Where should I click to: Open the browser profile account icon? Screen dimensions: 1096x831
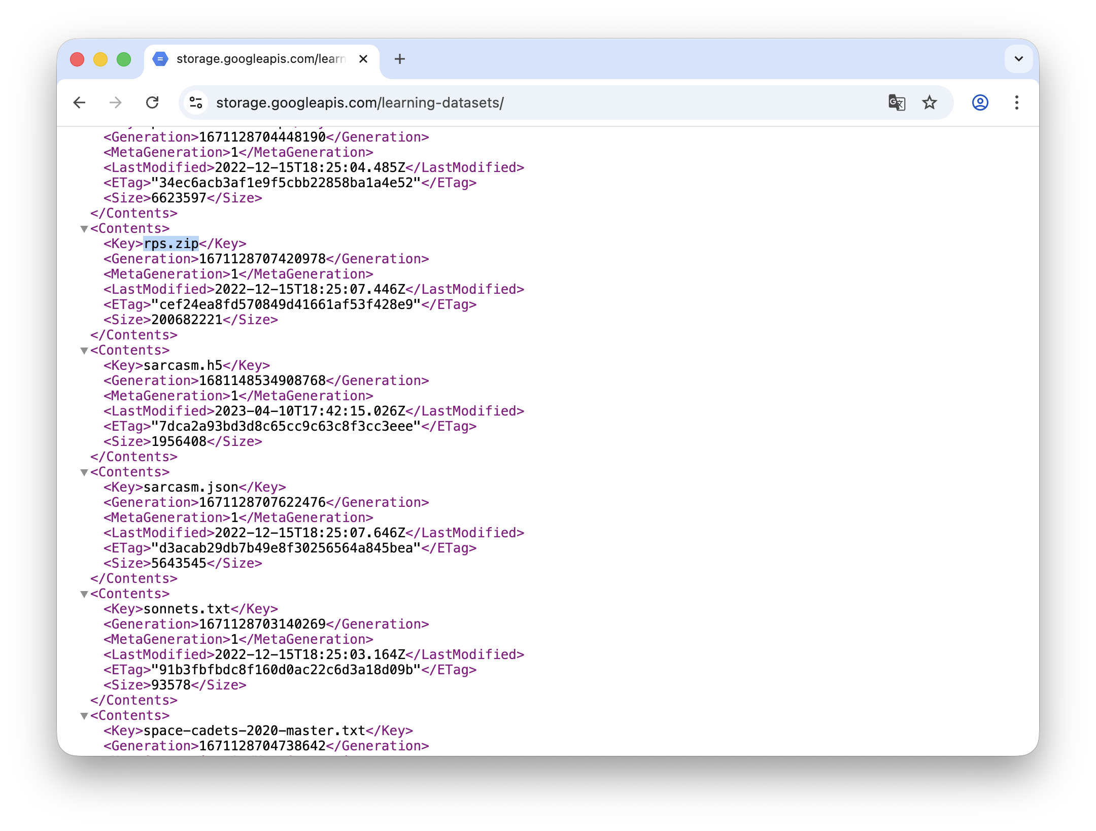(x=979, y=102)
